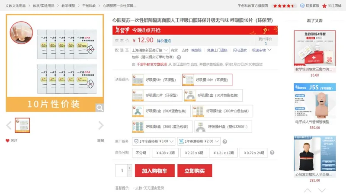Open 1年免费换新 ¥2.00 dropdown
Screen dimensions: 346x195
[x=199, y=141]
